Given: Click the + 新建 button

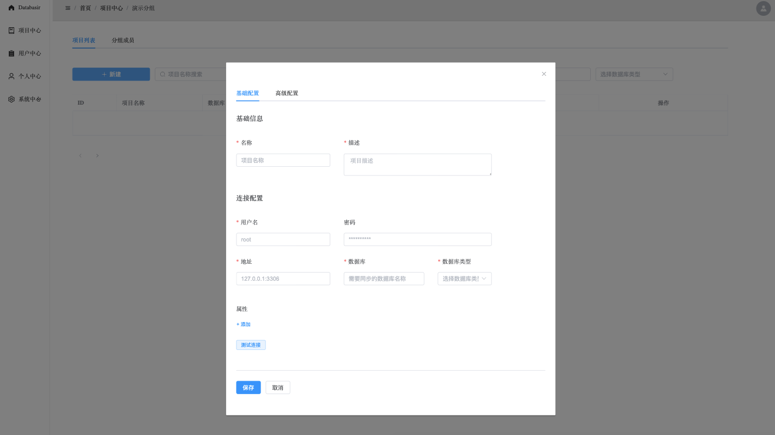Looking at the screenshot, I should tap(111, 74).
